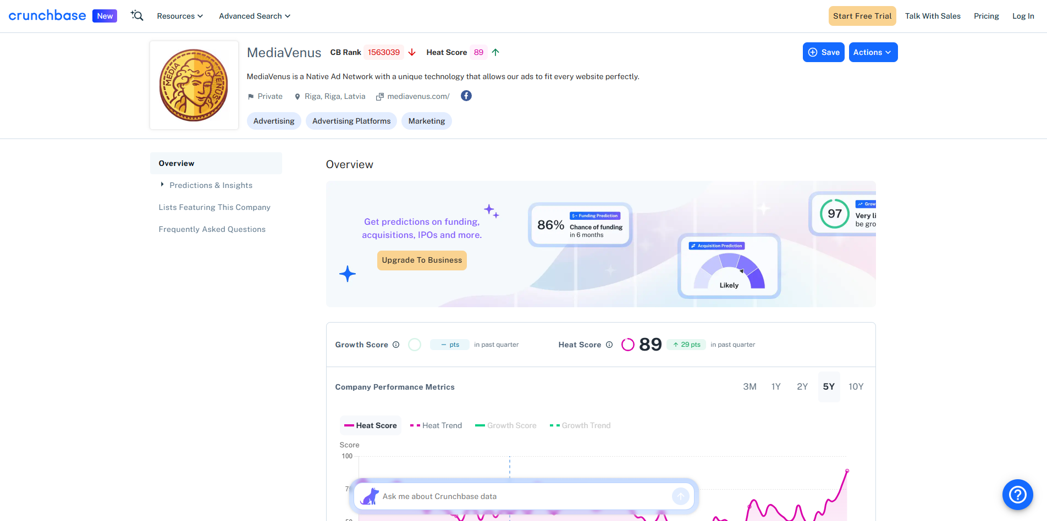Click the Crunchbase home logo
This screenshot has width=1047, height=521.
[47, 16]
